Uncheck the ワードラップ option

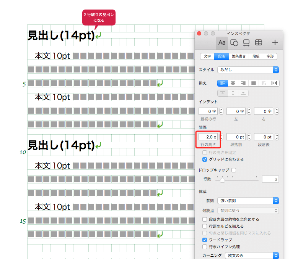205,240
